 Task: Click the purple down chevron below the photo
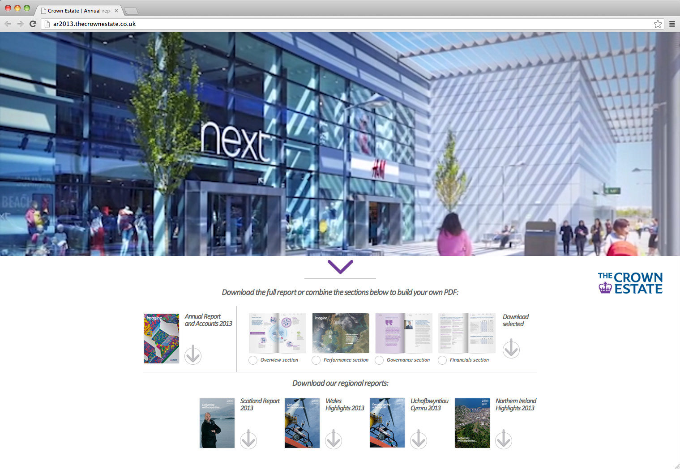coord(340,267)
